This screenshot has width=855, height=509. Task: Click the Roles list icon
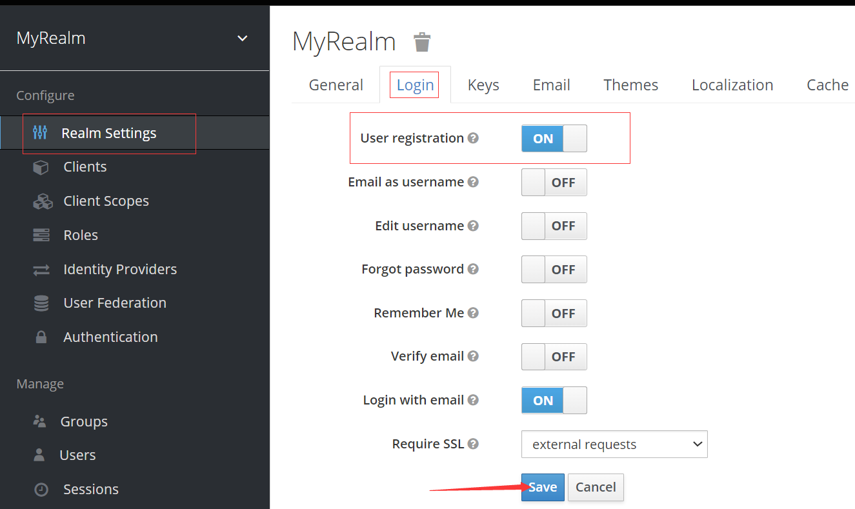[x=41, y=235]
